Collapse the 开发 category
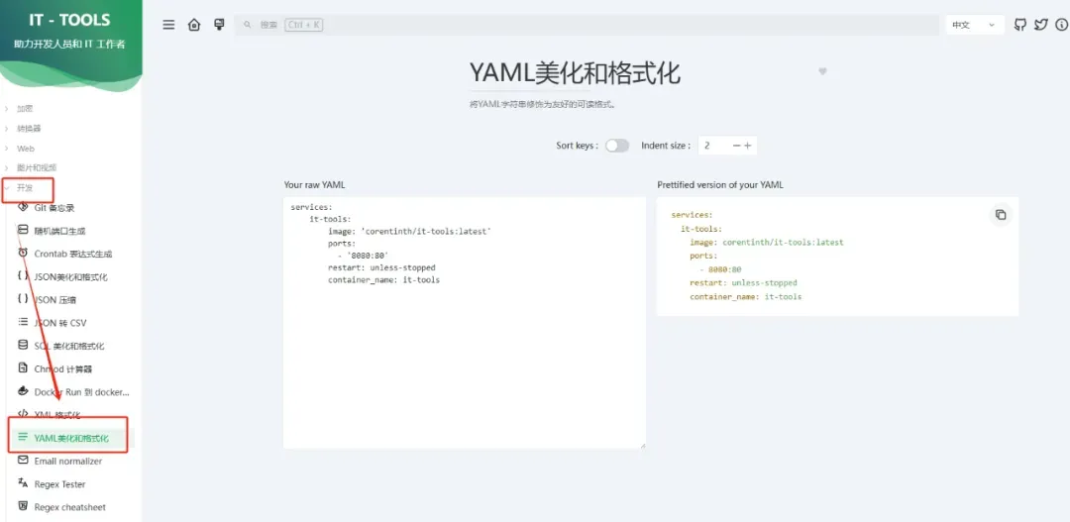 click(x=25, y=187)
